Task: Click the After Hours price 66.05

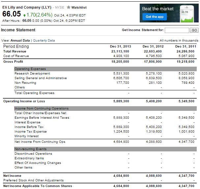Action: [x=27, y=20]
